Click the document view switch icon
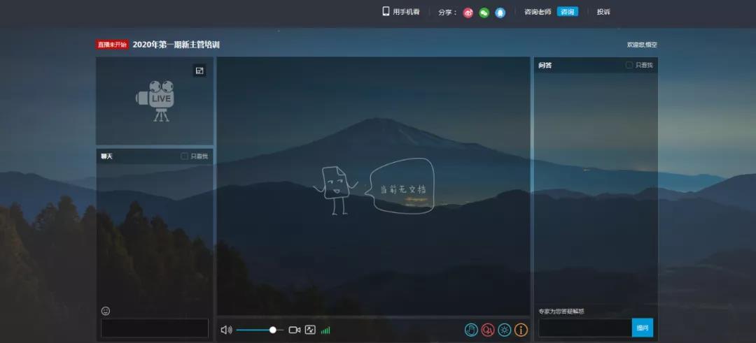The width and height of the screenshot is (756, 343). pos(310,330)
